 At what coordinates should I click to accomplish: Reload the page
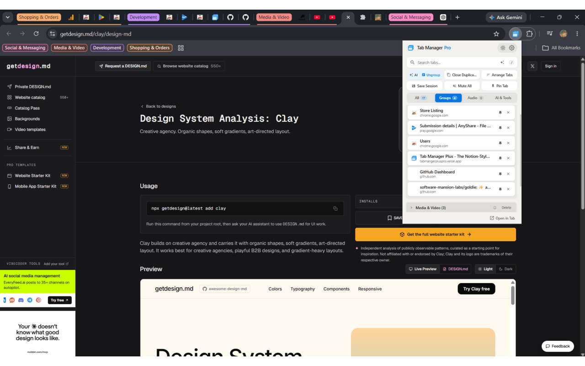click(x=36, y=34)
